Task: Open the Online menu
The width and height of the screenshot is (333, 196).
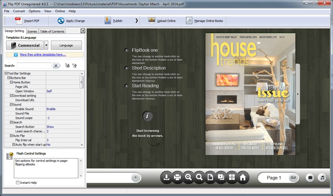Action: tap(60, 11)
